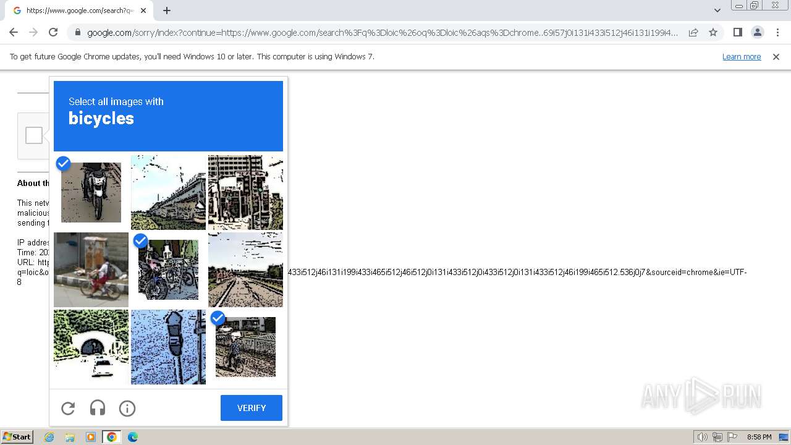Open a new browser tab
Screen dimensions: 791x445
click(167, 11)
